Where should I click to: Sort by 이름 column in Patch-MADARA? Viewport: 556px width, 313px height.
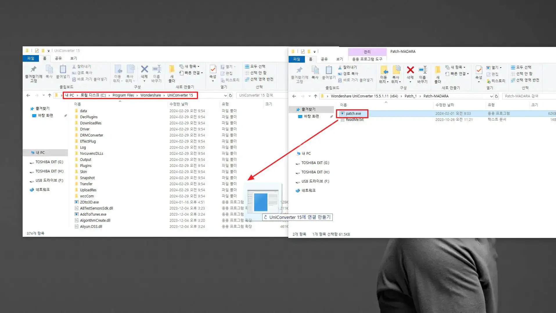coord(343,105)
